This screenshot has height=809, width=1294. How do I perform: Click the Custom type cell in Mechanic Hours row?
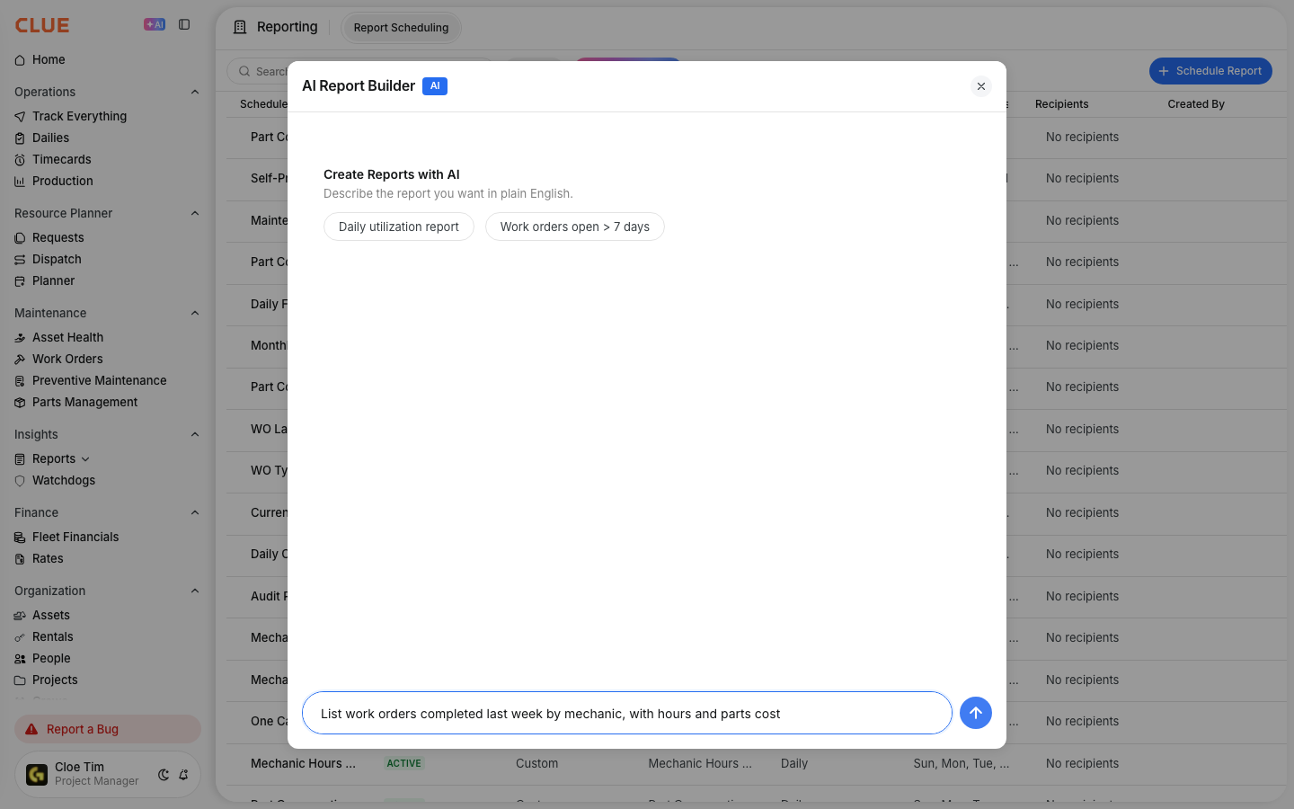(x=536, y=763)
